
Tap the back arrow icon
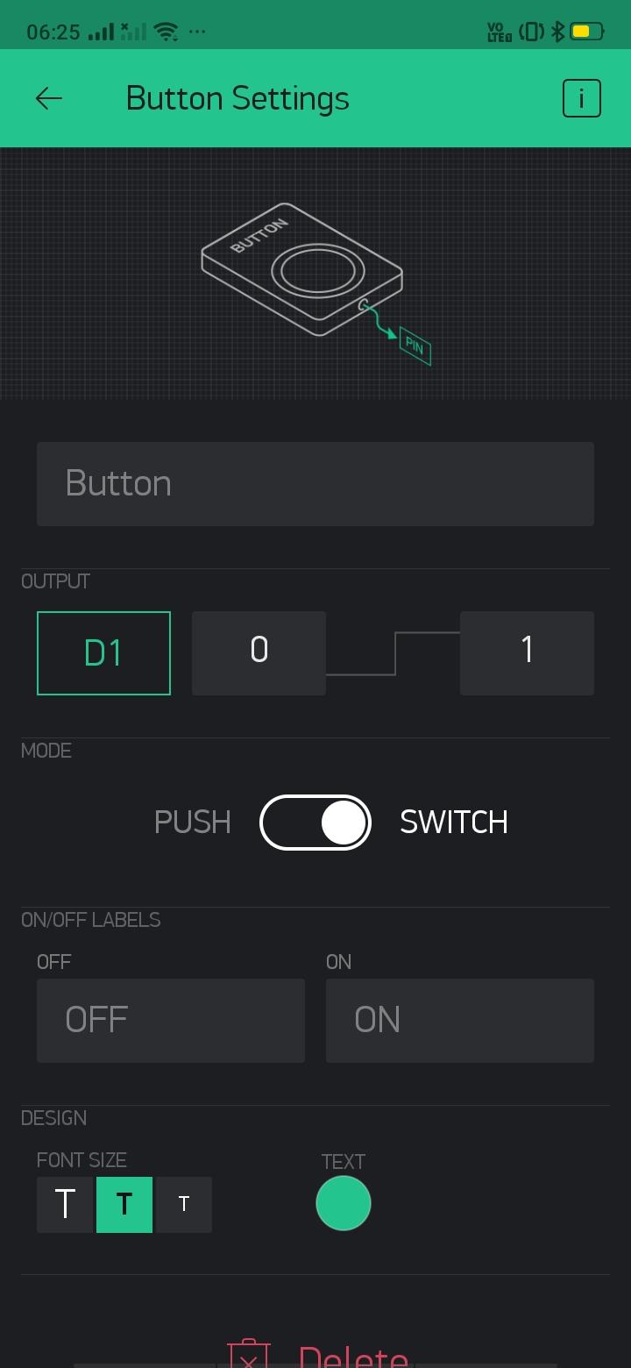48,98
